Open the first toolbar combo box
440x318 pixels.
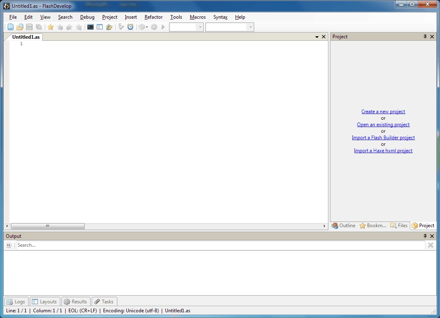pyautogui.click(x=186, y=27)
